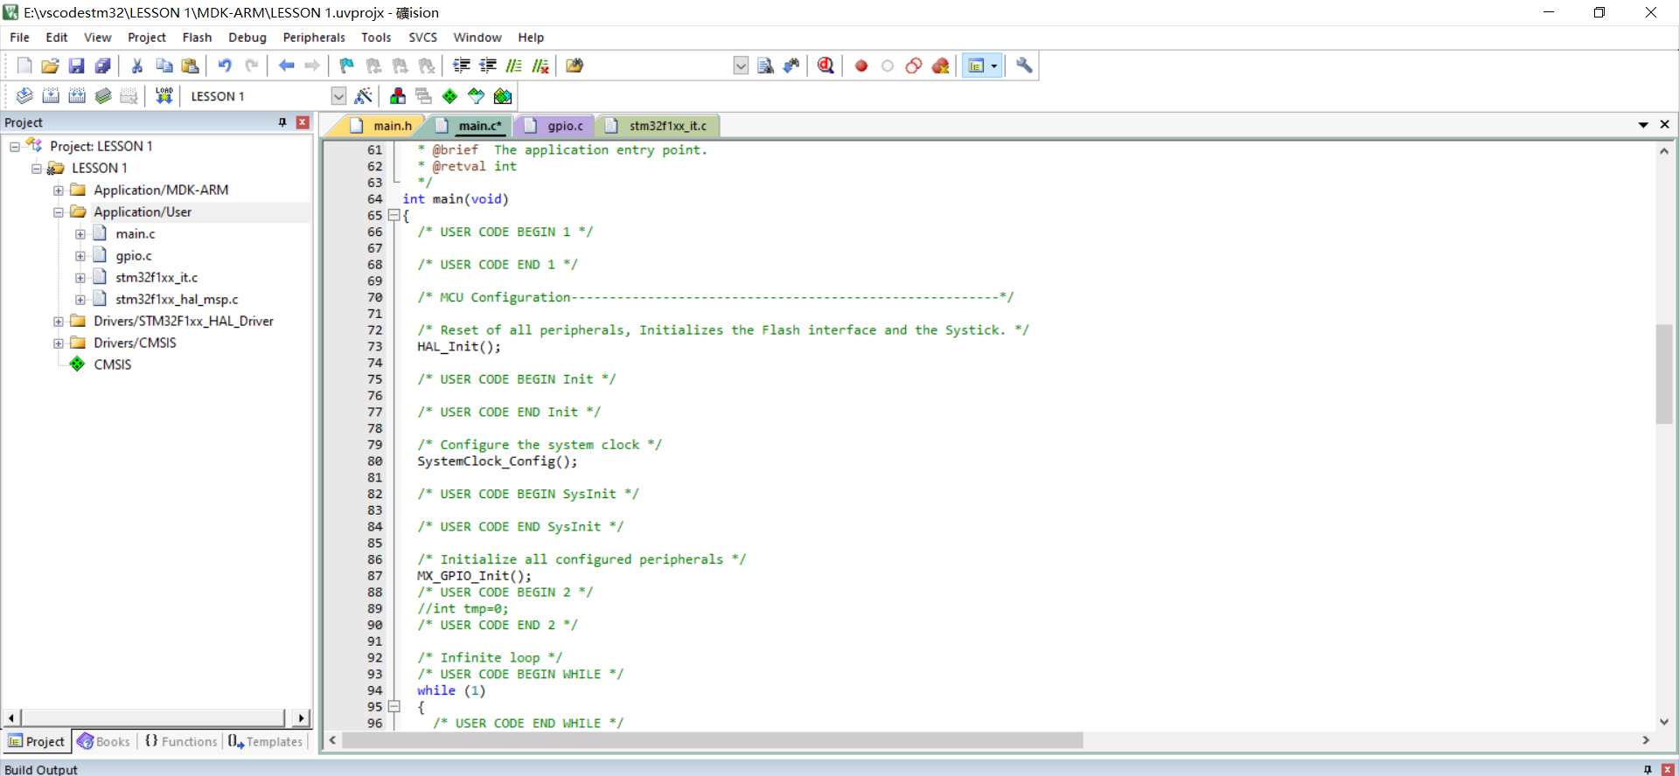
Task: Expand the Application/MDK-ARM folder
Action: pos(59,191)
